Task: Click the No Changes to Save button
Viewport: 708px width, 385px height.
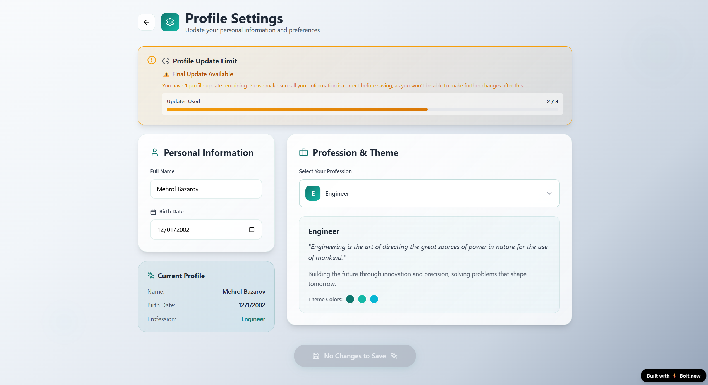Action: 355,356
